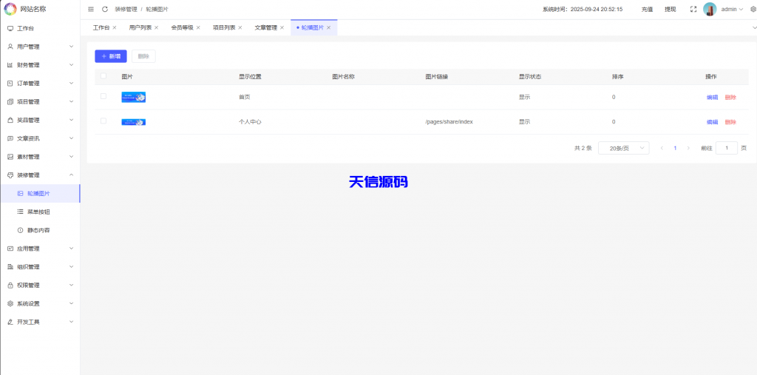Check the 个人中心 banner row checkbox
The width and height of the screenshot is (757, 375).
click(103, 121)
